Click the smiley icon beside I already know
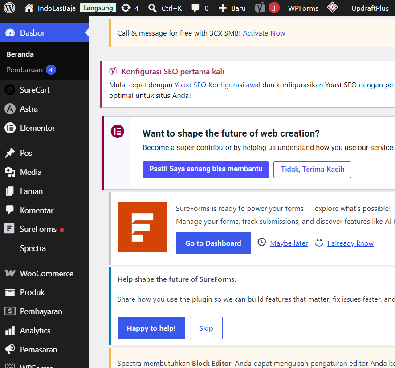The image size is (395, 368). (x=319, y=243)
